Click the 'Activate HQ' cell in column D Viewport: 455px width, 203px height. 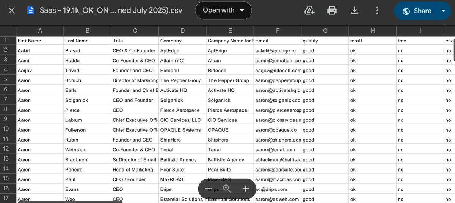pyautogui.click(x=182, y=90)
